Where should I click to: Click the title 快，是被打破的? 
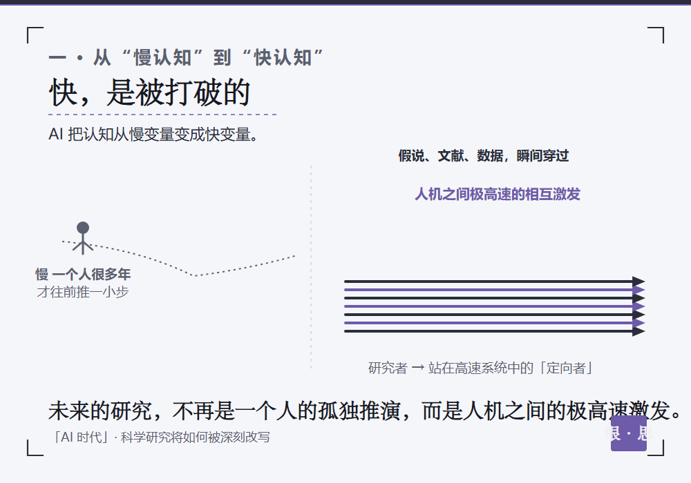(150, 92)
